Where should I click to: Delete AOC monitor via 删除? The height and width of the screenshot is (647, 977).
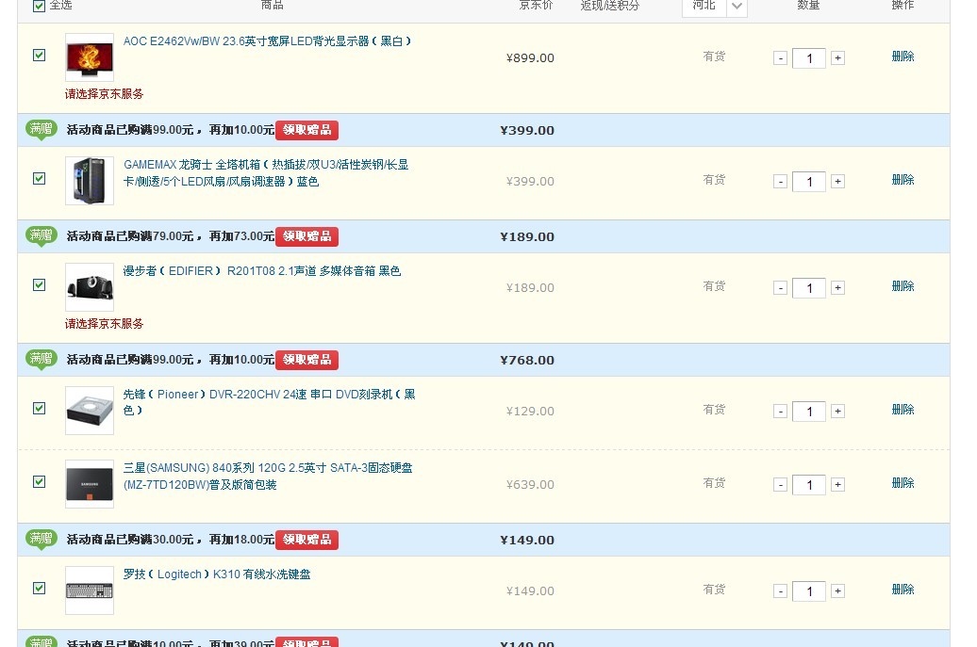click(902, 57)
